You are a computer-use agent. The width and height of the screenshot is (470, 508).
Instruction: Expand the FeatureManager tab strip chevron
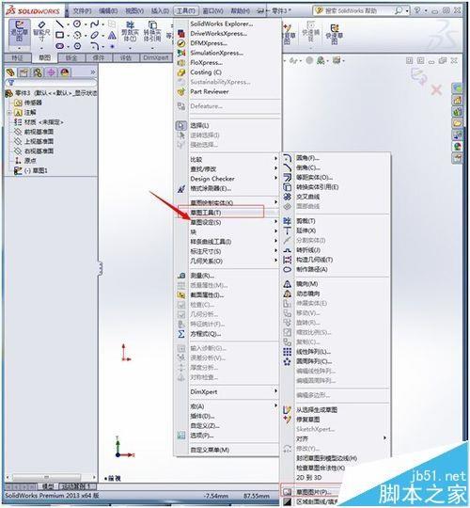[93, 71]
